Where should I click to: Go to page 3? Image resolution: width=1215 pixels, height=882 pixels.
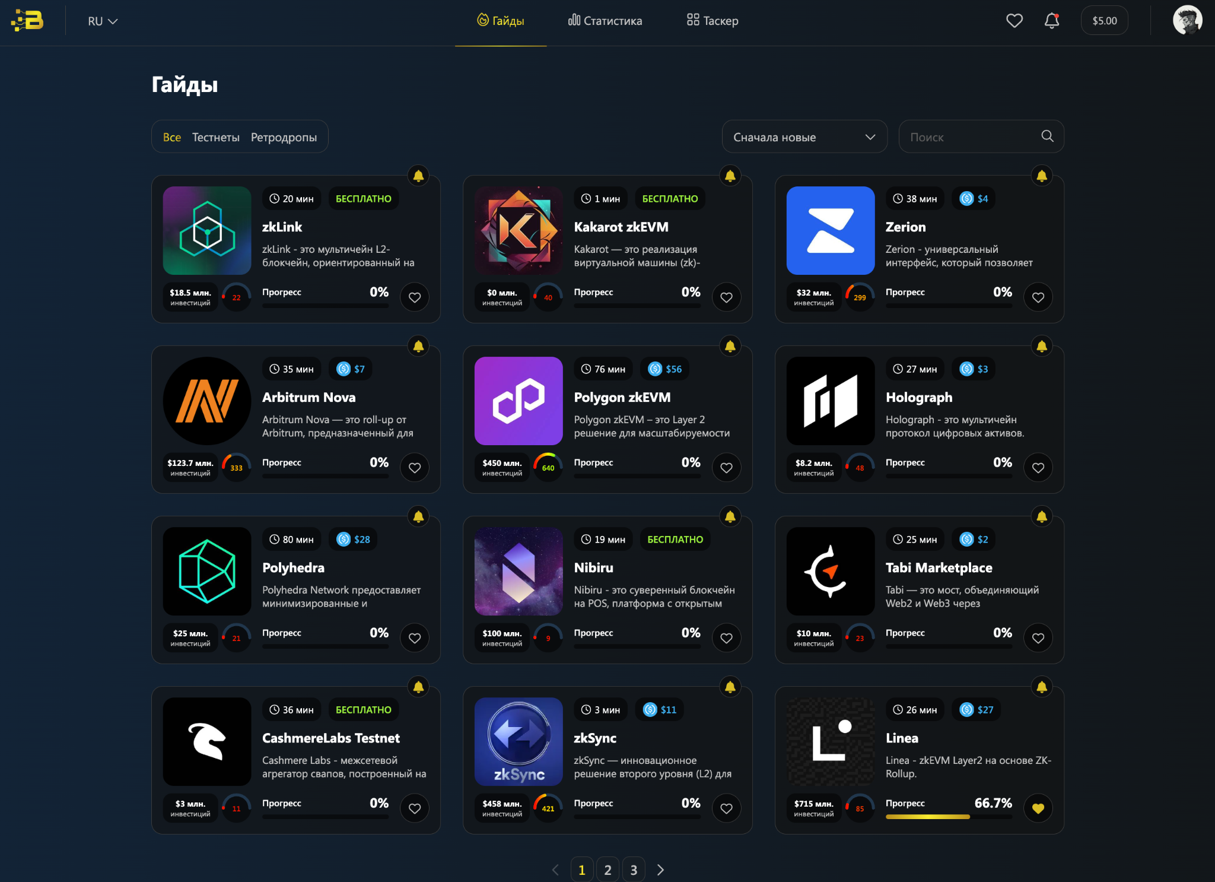(x=634, y=870)
